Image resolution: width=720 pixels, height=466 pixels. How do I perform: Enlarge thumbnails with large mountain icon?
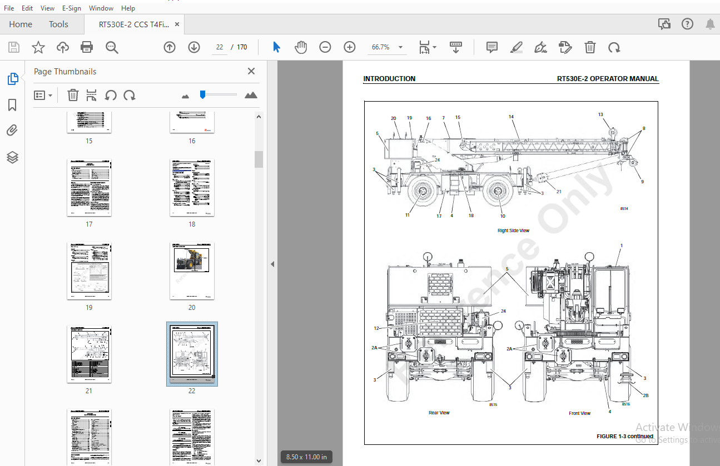251,95
